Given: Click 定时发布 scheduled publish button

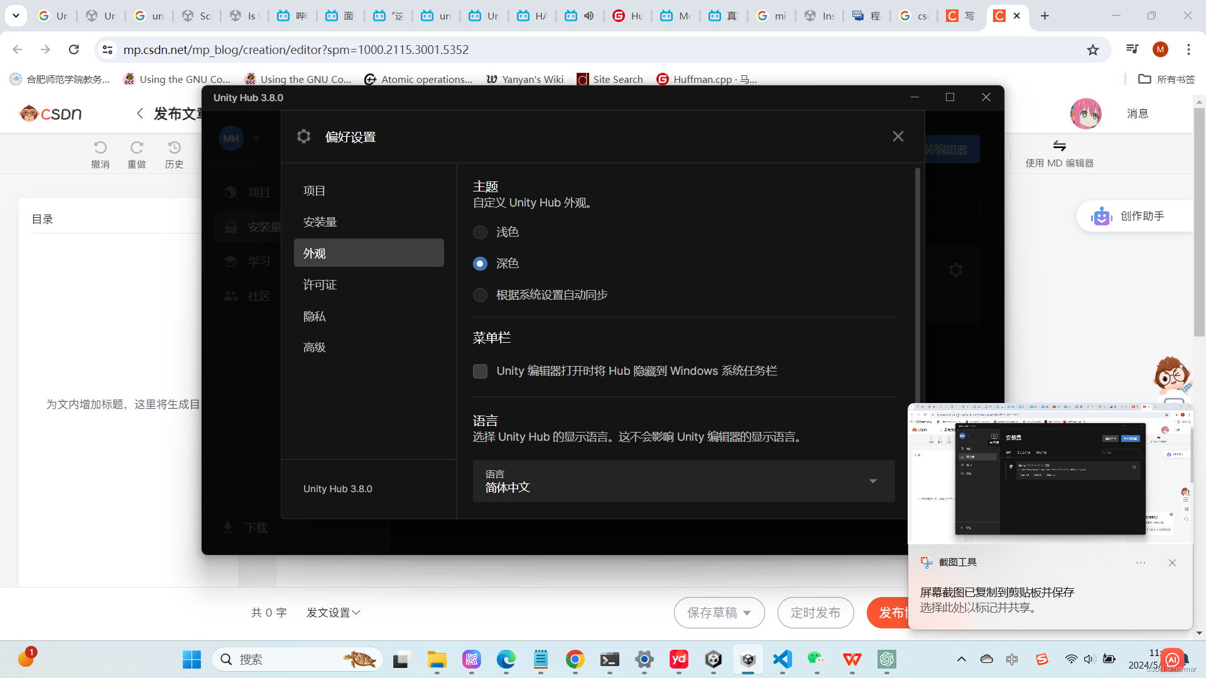Looking at the screenshot, I should (x=815, y=613).
